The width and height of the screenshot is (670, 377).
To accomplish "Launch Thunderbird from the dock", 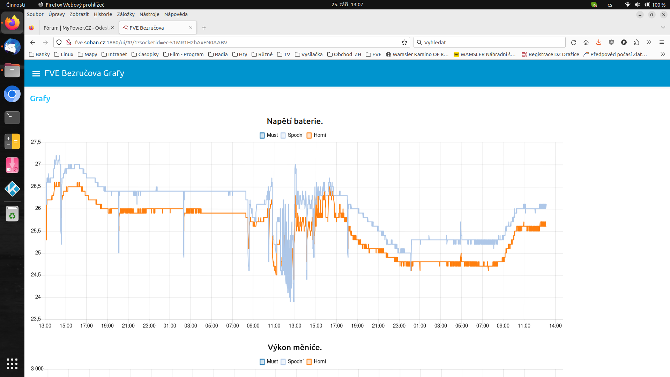I will coord(12,47).
